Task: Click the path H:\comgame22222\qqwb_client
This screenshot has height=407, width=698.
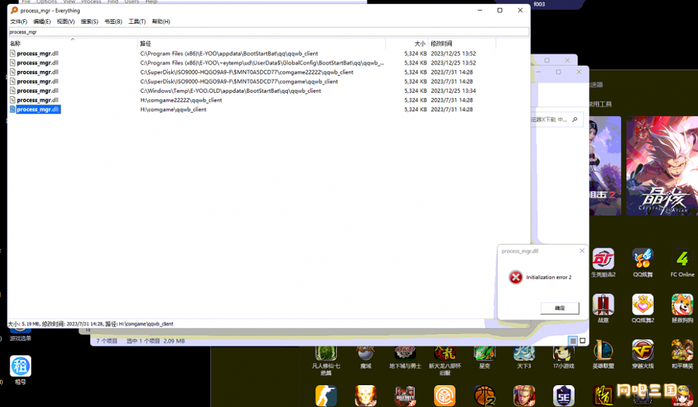Action: pos(181,100)
